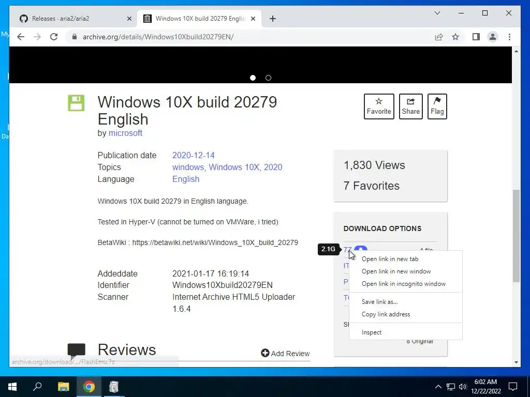Open the windows topic link
Image resolution: width=530 pixels, height=397 pixels.
click(x=188, y=167)
